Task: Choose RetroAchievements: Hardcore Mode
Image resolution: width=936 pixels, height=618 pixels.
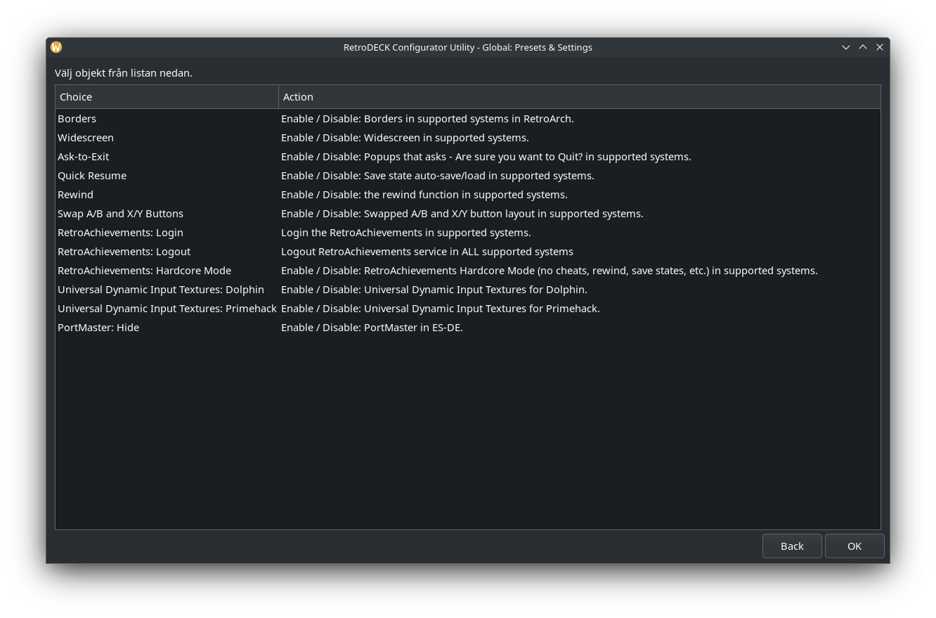Action: pos(145,271)
